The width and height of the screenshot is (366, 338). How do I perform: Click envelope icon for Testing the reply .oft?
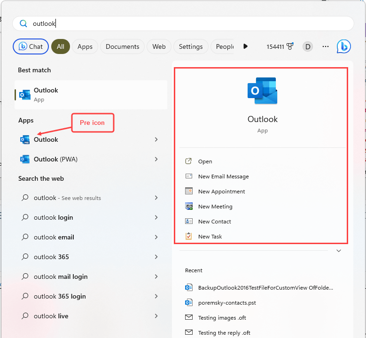pos(188,332)
